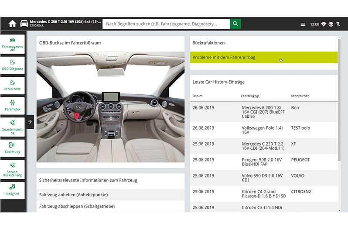Click the Bluetooth disabled status icon
This screenshot has width=348, height=229.
[338, 24]
